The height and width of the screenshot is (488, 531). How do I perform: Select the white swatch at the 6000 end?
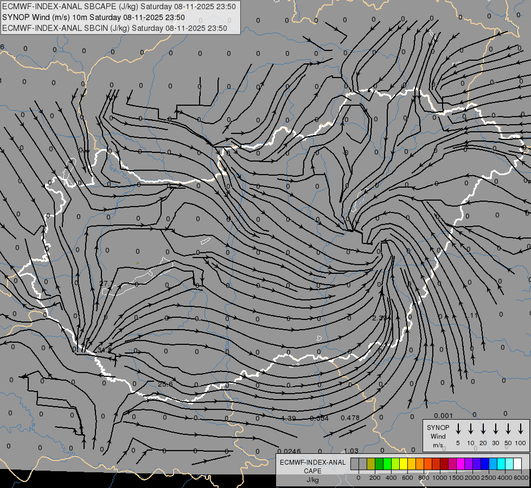[517, 464]
